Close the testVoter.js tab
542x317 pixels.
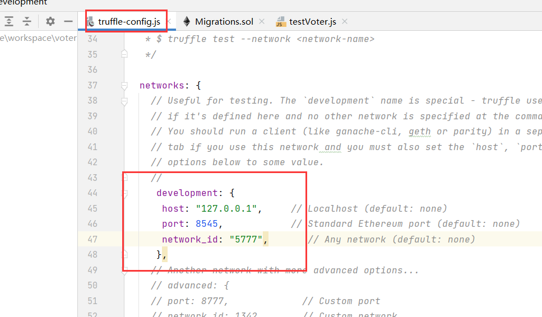click(x=345, y=21)
